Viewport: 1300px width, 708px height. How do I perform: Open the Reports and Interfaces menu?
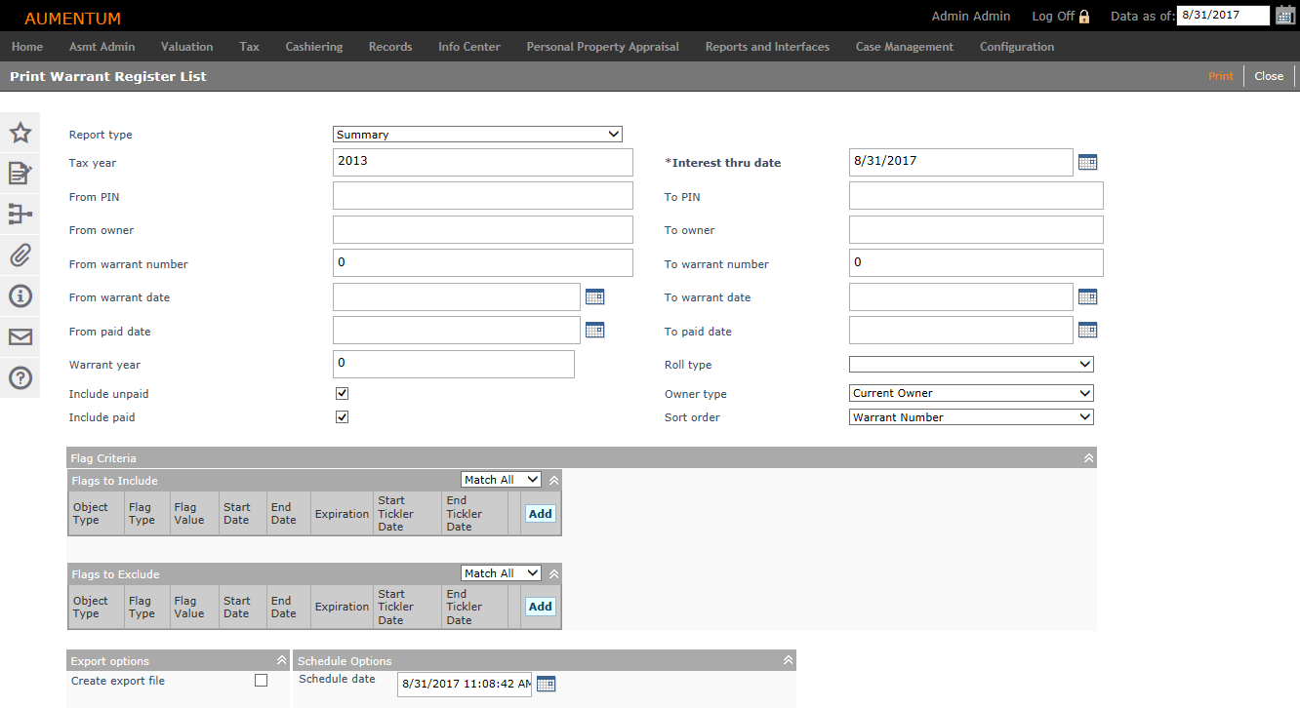[x=767, y=47]
